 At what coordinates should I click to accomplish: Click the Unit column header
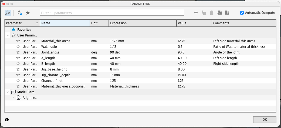pos(99,23)
